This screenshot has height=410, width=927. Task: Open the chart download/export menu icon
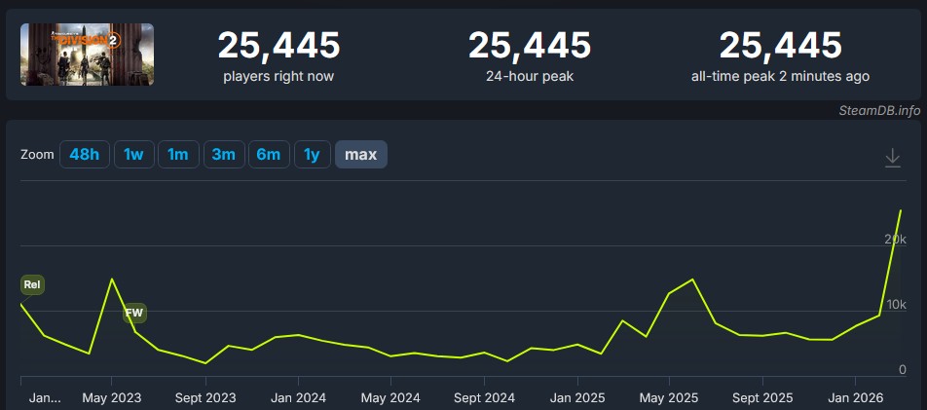(x=892, y=157)
